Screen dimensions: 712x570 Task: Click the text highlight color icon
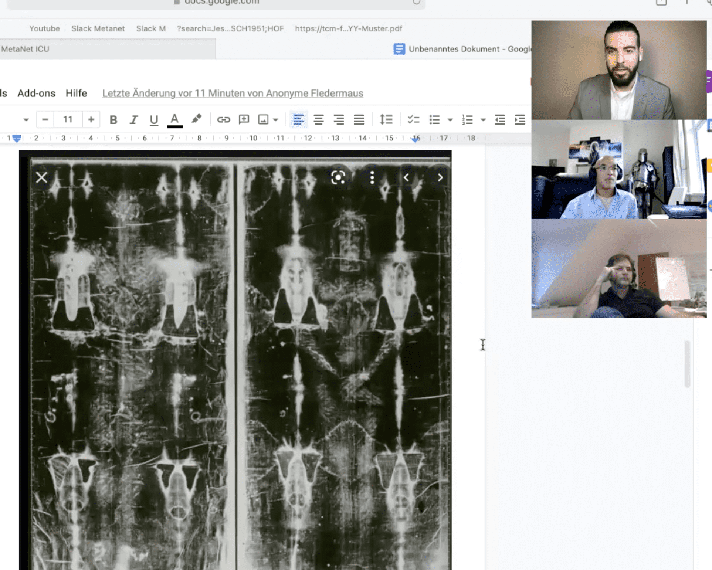tap(197, 119)
